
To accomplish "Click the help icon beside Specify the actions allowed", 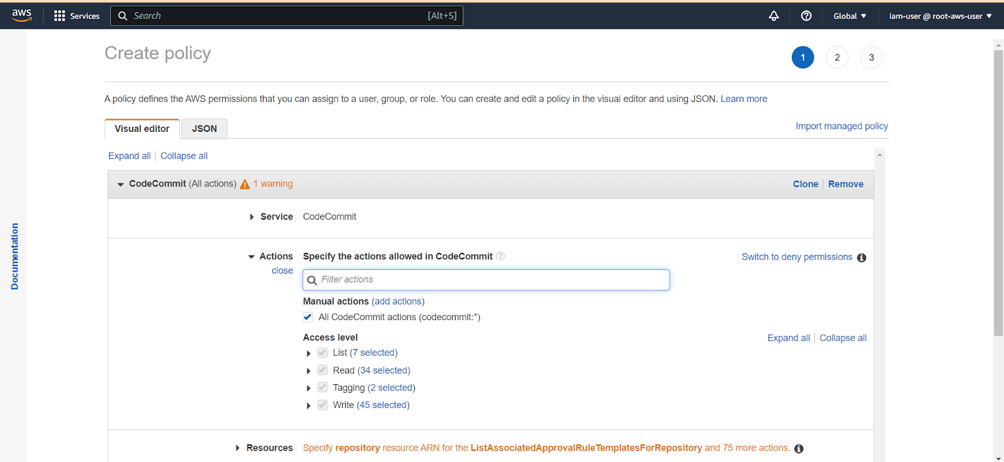I will (500, 256).
